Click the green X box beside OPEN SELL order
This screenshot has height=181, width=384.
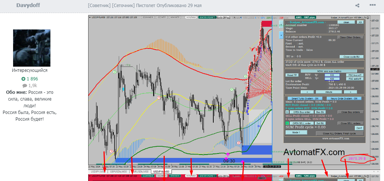(x=287, y=123)
